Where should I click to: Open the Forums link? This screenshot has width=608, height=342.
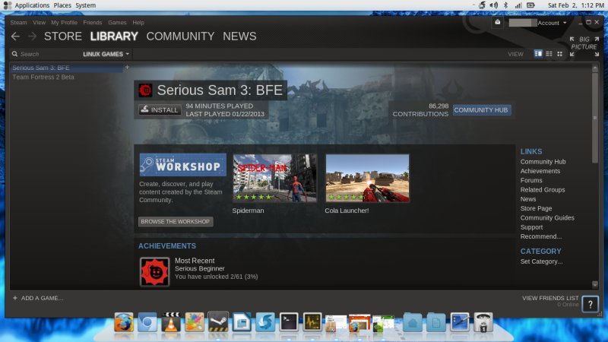tap(531, 180)
